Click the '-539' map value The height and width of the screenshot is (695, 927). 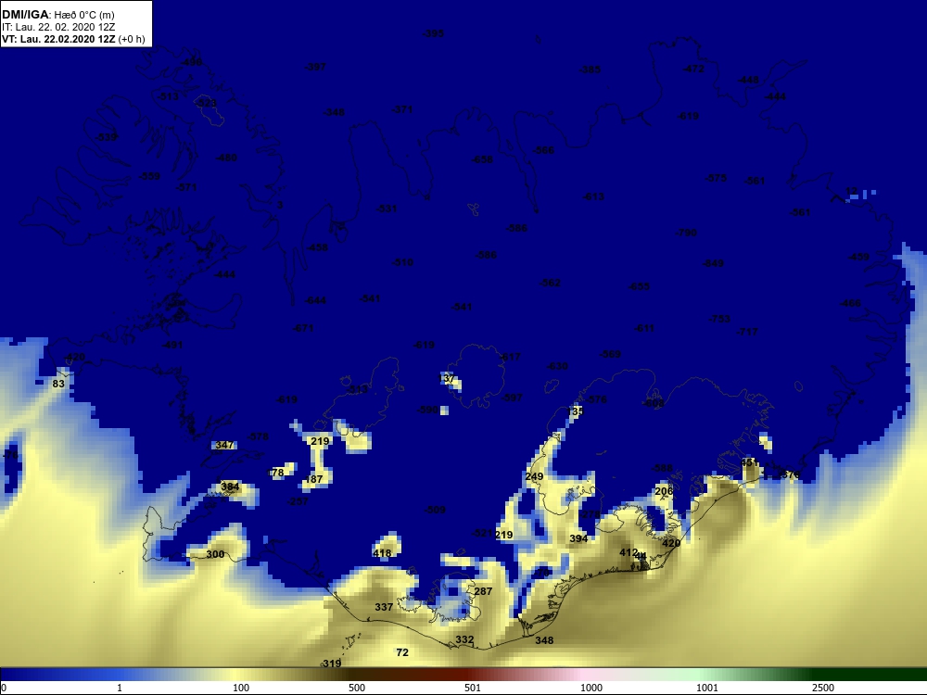[x=107, y=137]
